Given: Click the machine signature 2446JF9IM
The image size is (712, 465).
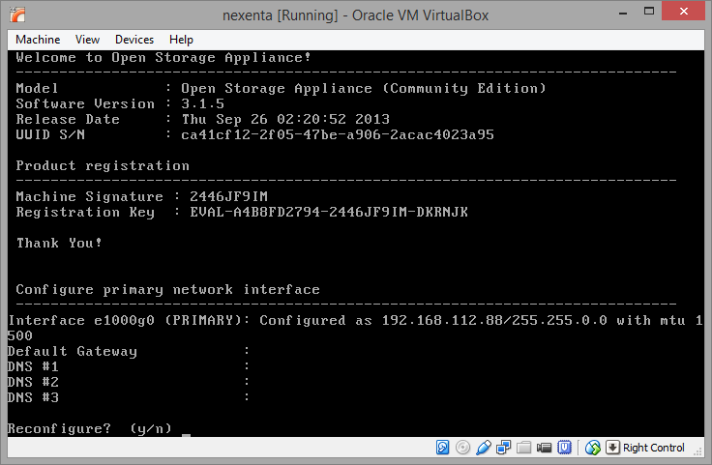Looking at the screenshot, I should click(228, 196).
